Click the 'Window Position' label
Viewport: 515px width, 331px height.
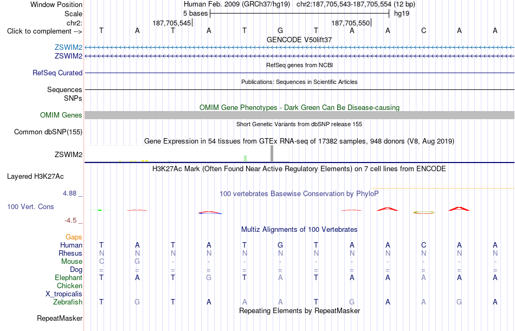(x=56, y=4)
